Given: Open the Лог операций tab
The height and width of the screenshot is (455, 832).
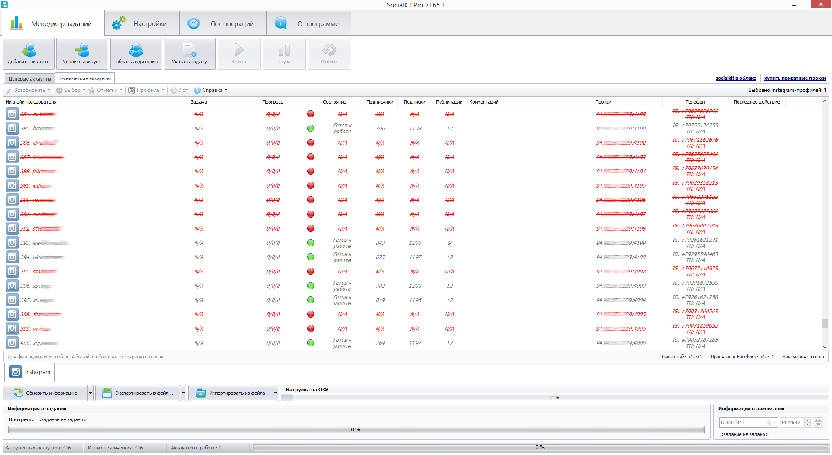Looking at the screenshot, I should pyautogui.click(x=223, y=23).
